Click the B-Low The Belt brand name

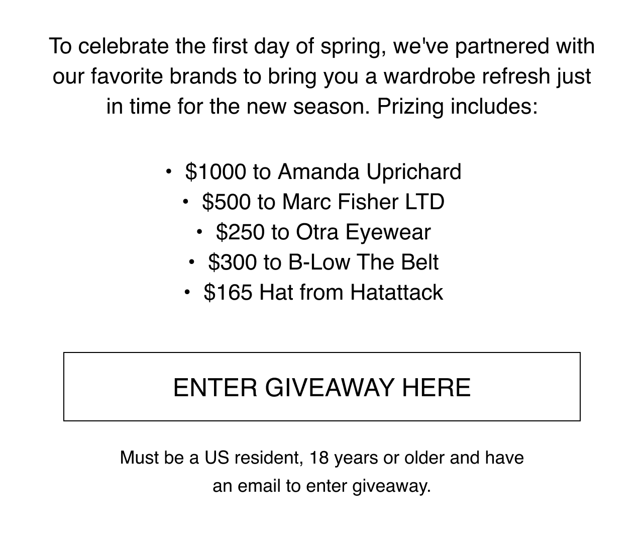(x=363, y=262)
